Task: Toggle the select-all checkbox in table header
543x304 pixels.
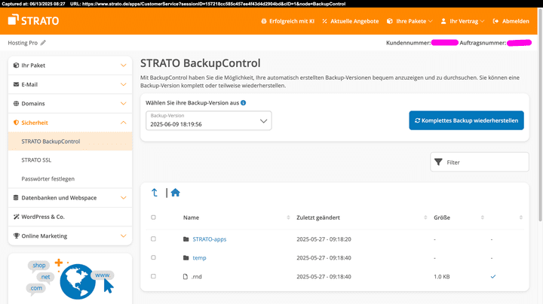Action: pos(153,217)
